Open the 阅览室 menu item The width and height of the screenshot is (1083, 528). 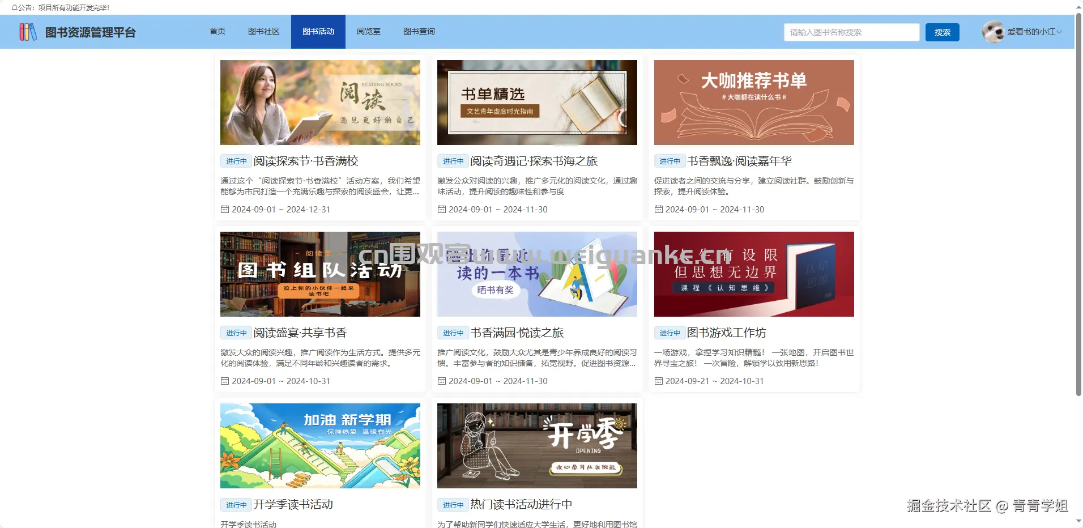[369, 32]
